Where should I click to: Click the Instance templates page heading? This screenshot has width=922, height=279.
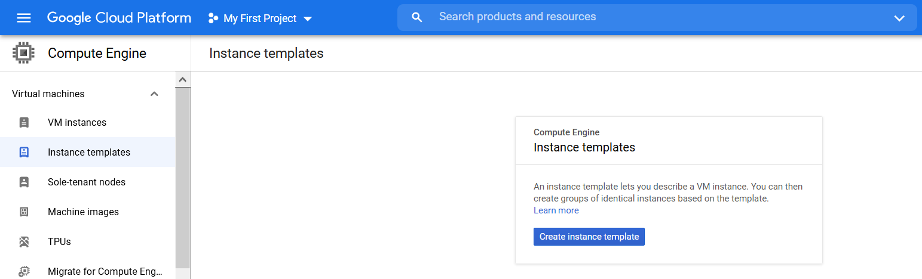point(267,54)
